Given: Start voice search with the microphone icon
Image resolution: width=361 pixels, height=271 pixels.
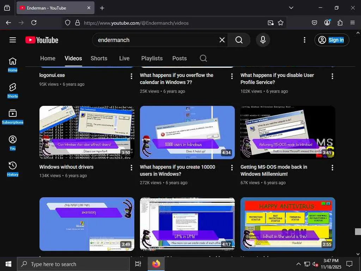Looking at the screenshot, I should 263,40.
